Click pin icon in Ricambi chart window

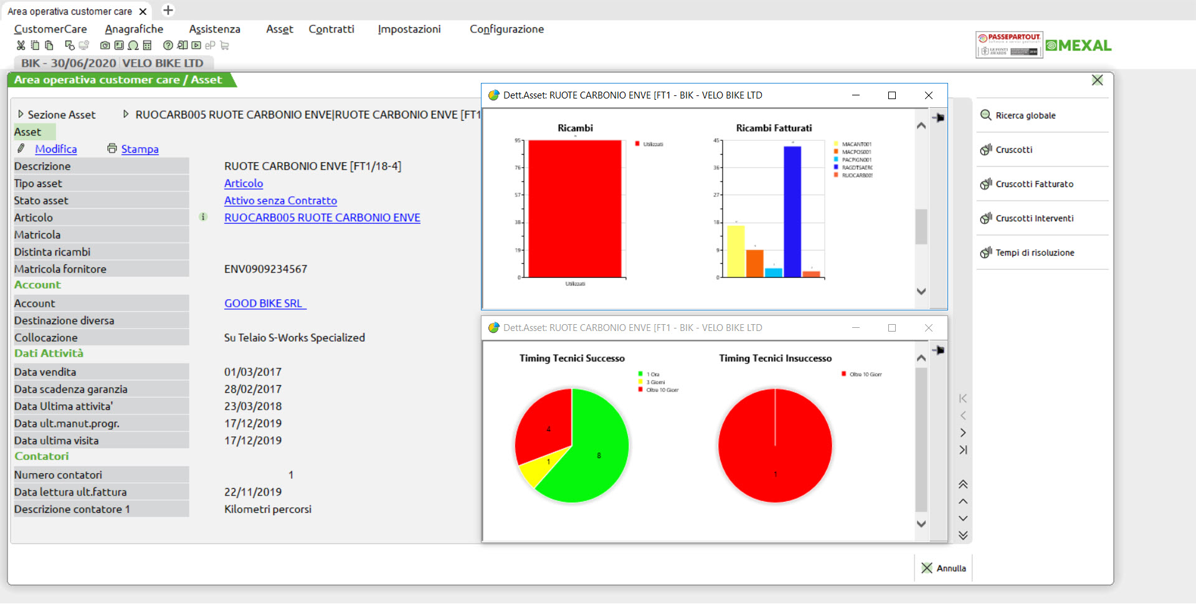938,118
